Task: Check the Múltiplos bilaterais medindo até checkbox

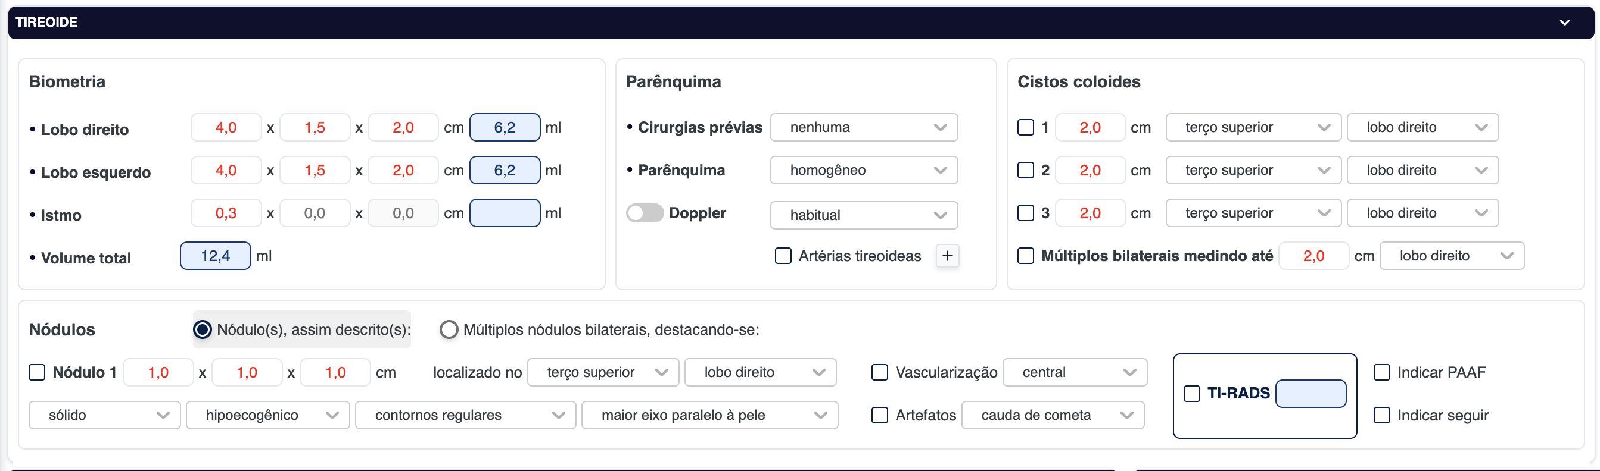Action: (x=1026, y=256)
